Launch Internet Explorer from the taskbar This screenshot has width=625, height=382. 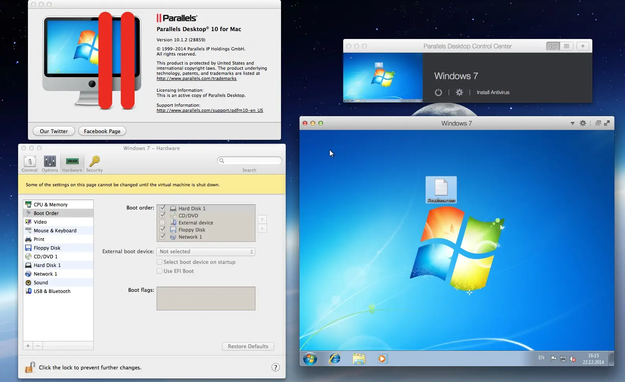point(335,359)
